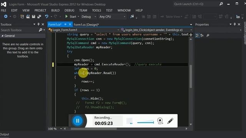This screenshot has height=138, width=246.
Task: Click the editor vertical scrollbar thumb
Action: tap(191, 77)
